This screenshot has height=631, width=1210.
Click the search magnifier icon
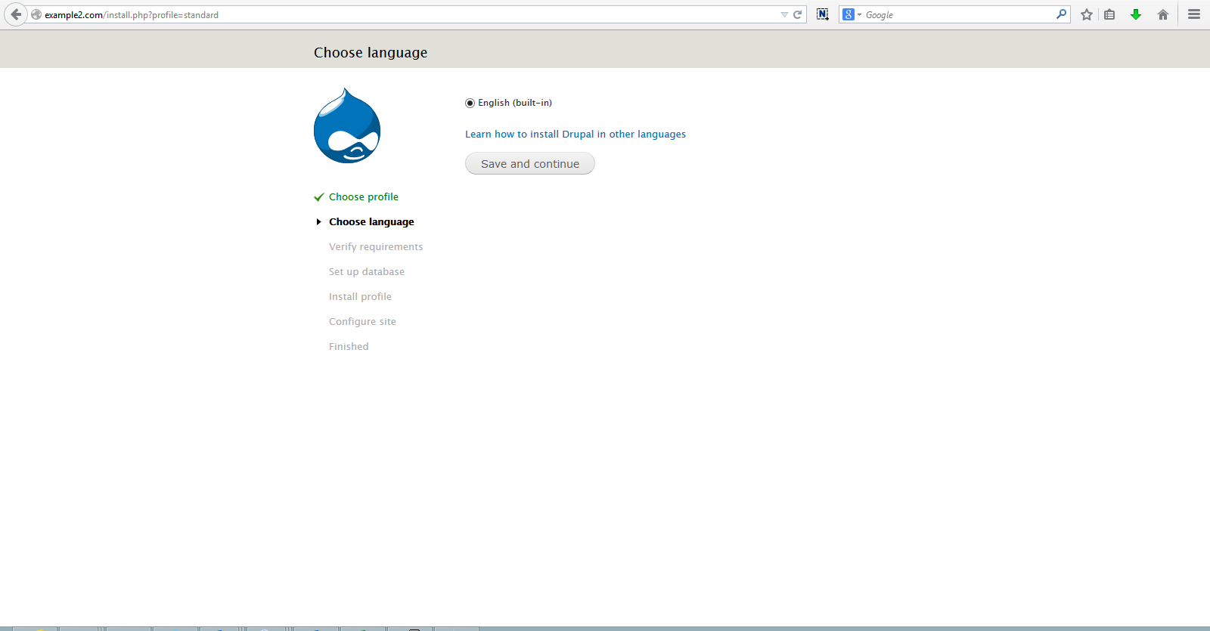[x=1061, y=14]
